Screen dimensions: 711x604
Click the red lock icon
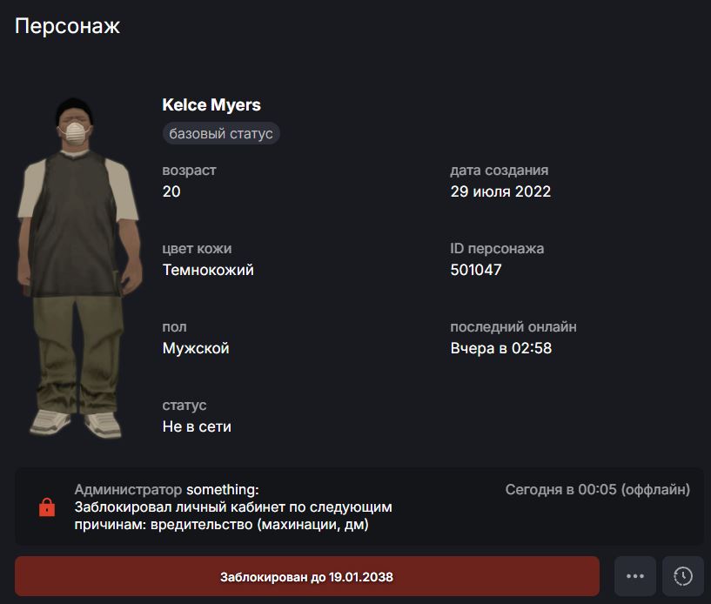(47, 507)
